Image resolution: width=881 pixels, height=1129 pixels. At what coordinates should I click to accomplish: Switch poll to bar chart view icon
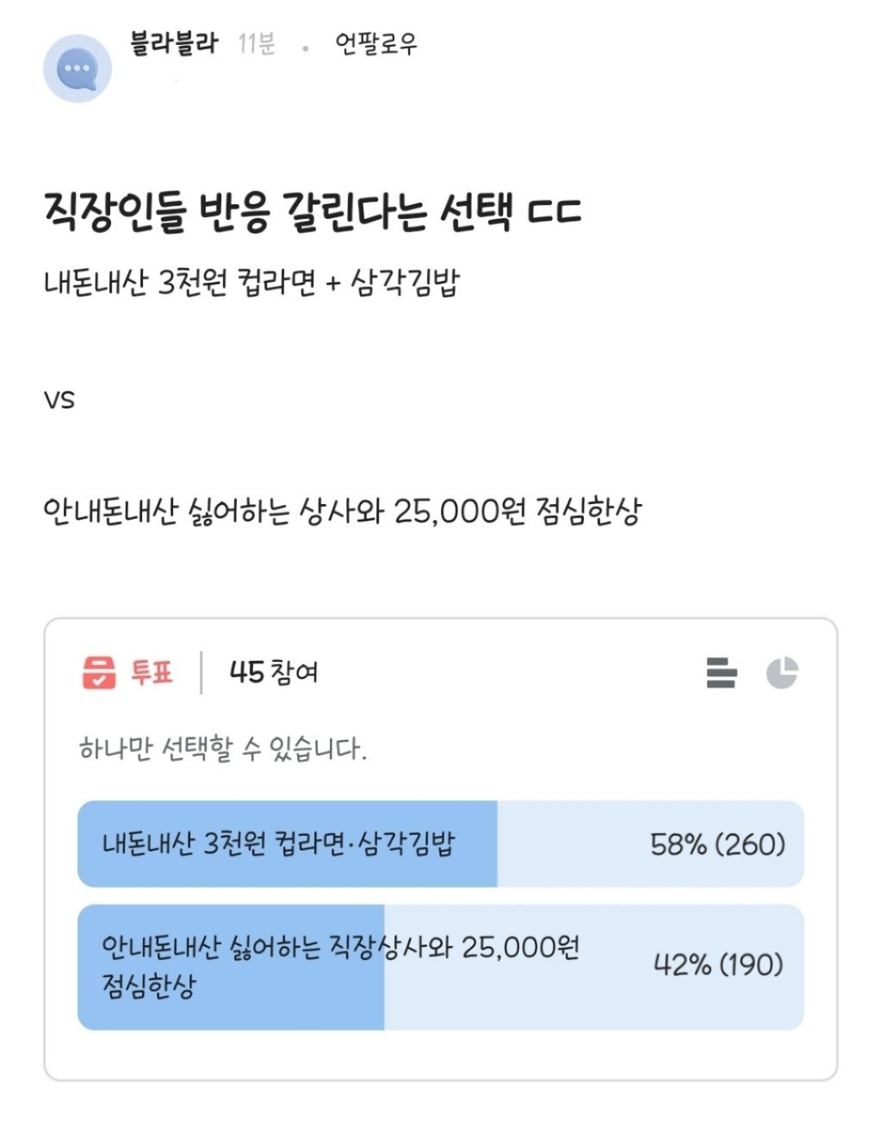click(721, 672)
